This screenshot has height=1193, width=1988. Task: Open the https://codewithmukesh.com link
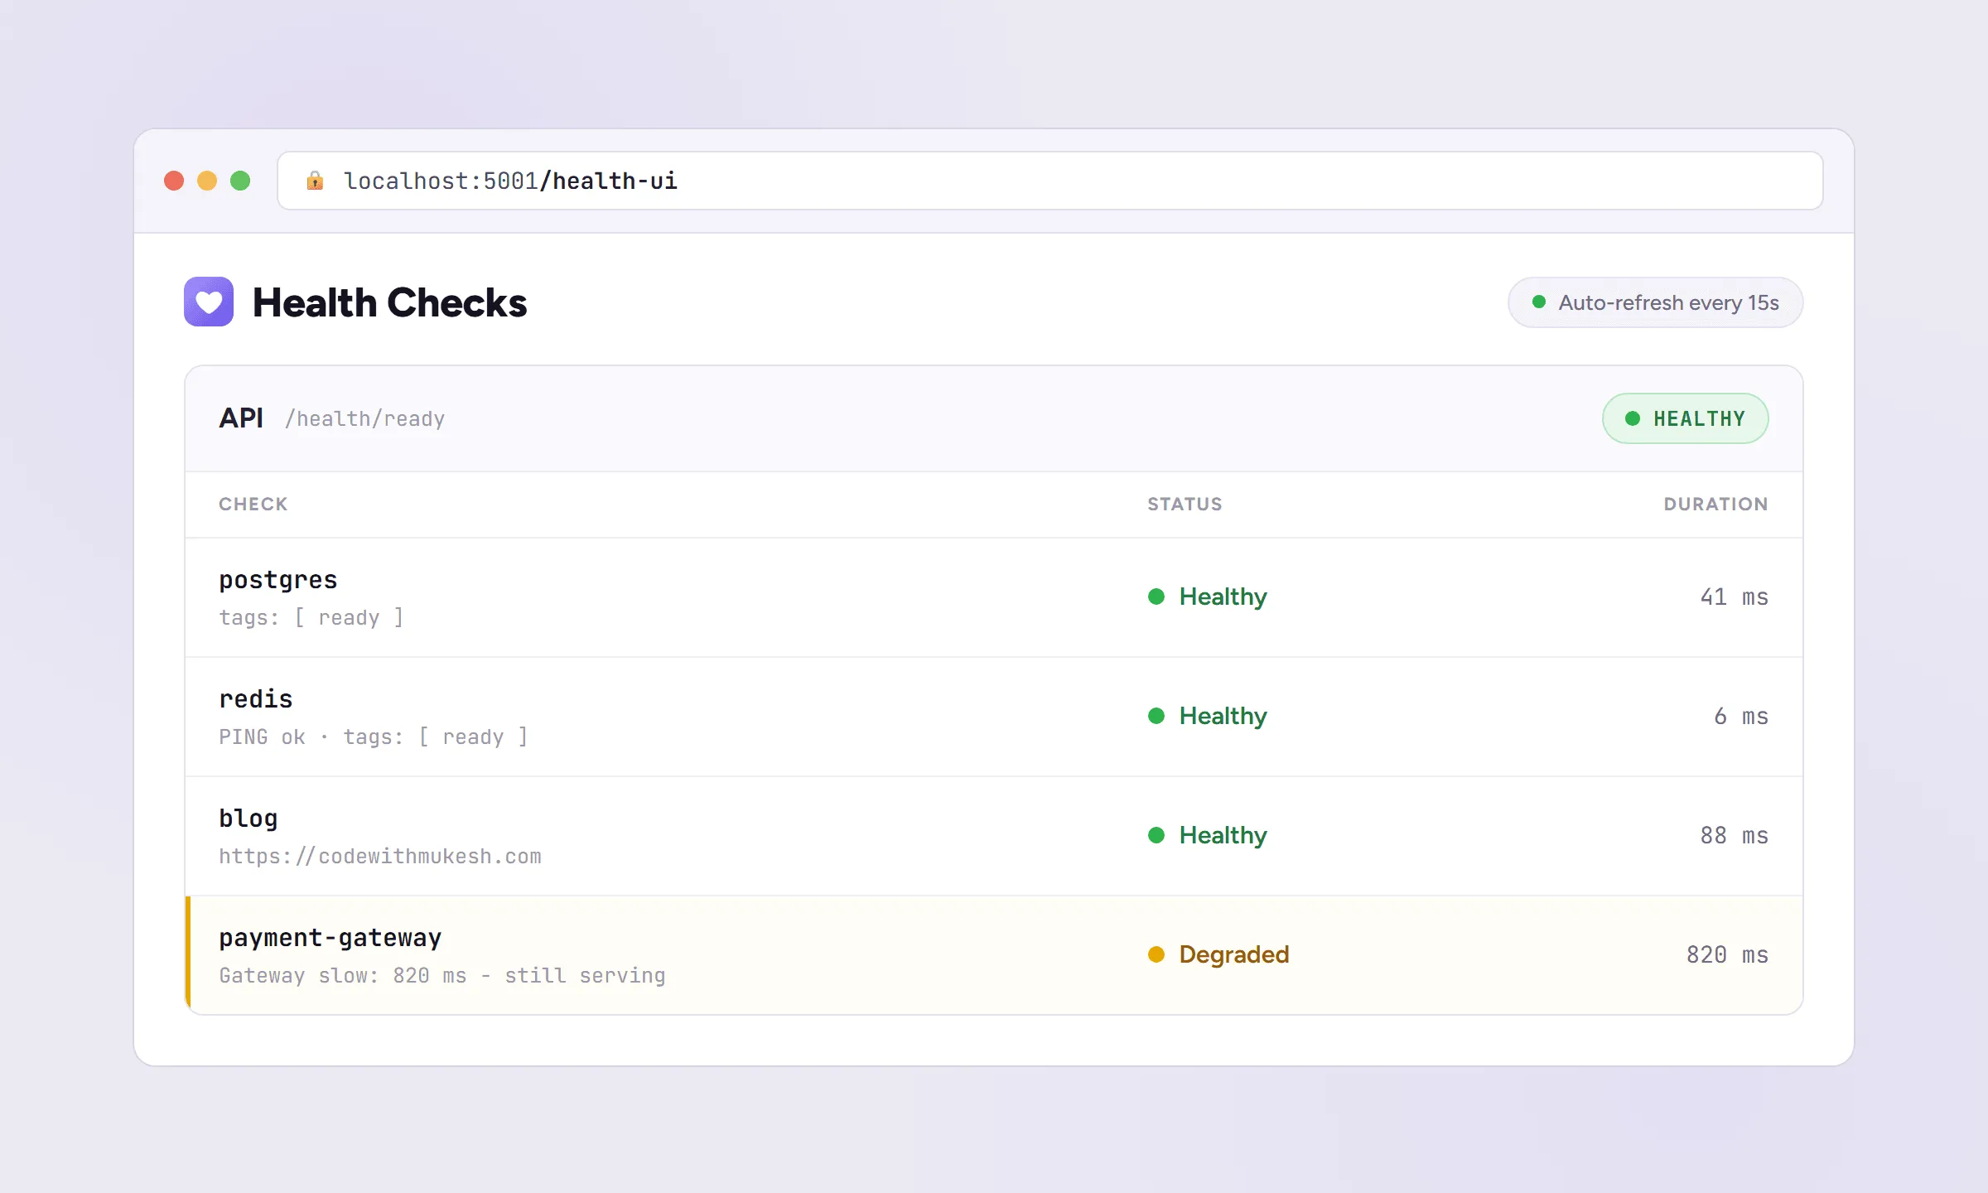click(380, 856)
